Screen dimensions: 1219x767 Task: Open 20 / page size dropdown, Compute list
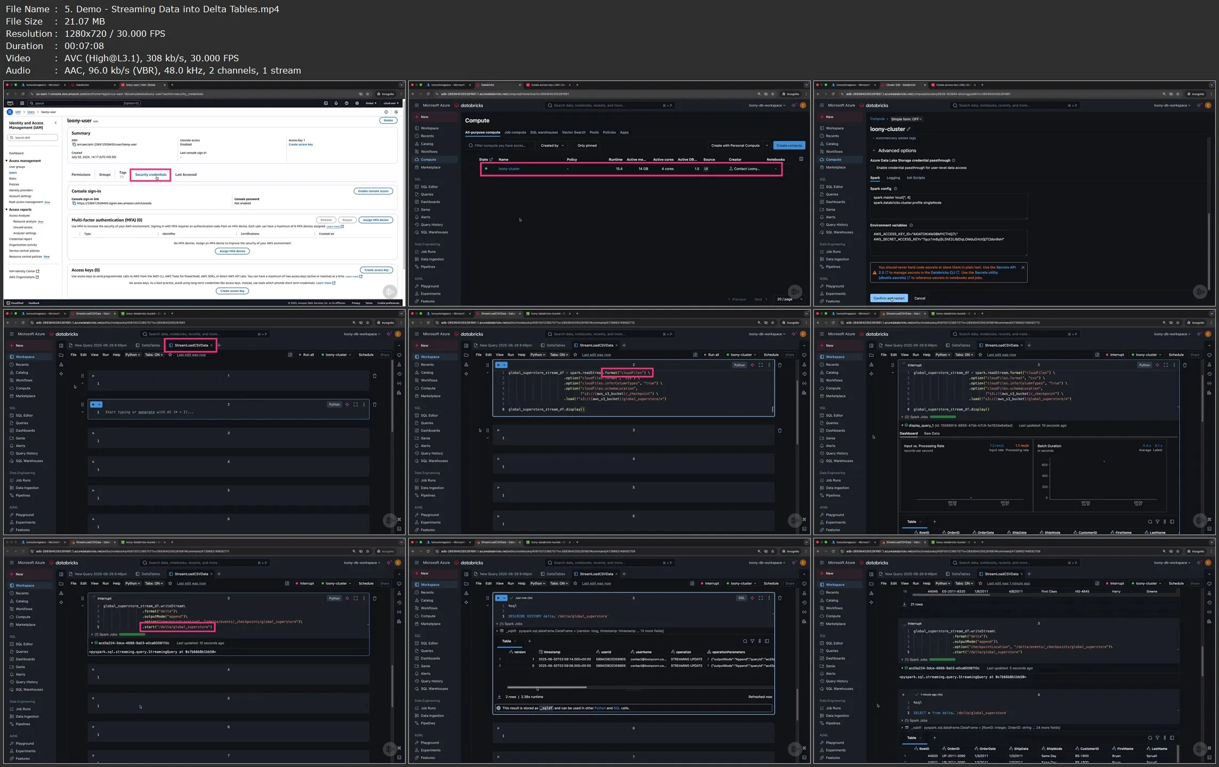click(789, 299)
